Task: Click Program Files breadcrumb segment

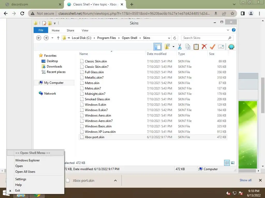Action: tap(106, 38)
